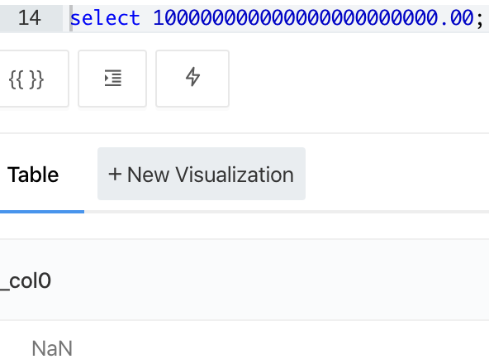The height and width of the screenshot is (364, 489).
Task: Select the NaN result cell
Action: tap(52, 348)
